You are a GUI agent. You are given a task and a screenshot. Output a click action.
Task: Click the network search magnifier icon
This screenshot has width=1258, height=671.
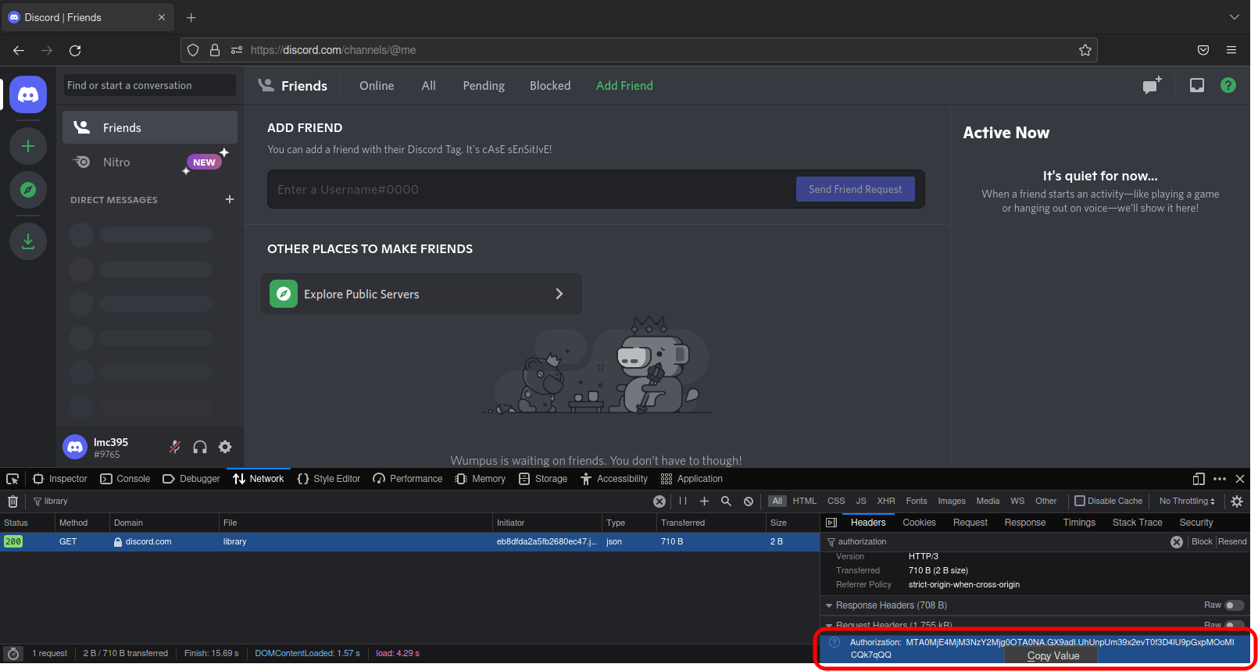[x=726, y=501]
